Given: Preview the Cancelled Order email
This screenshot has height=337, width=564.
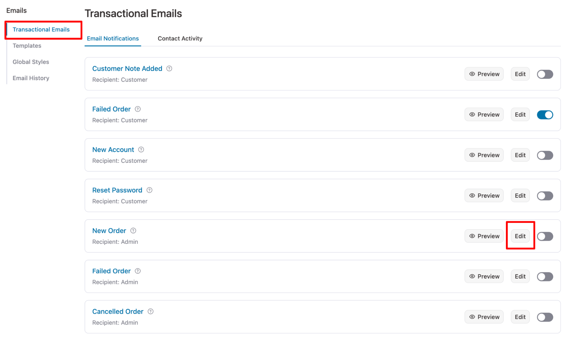Looking at the screenshot, I should [484, 317].
